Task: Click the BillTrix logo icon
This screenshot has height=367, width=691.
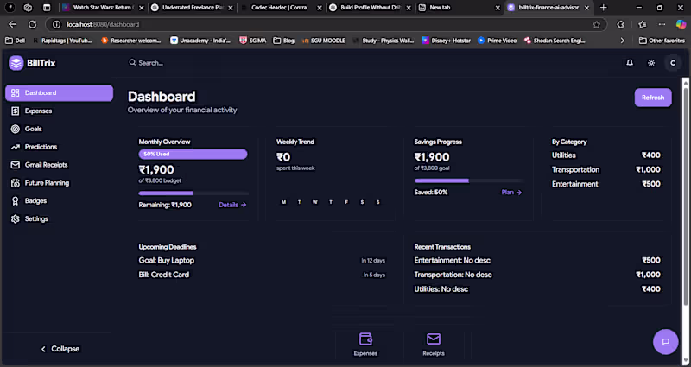Action: point(16,63)
